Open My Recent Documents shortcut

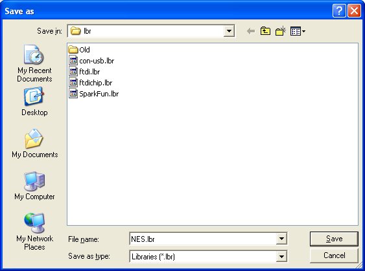34,63
